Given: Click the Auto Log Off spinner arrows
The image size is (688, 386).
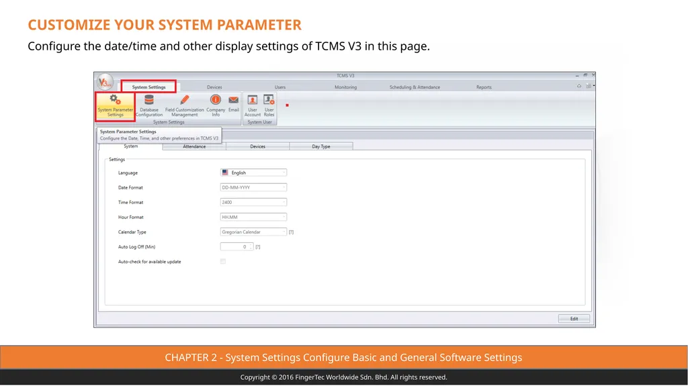Looking at the screenshot, I should pos(251,247).
